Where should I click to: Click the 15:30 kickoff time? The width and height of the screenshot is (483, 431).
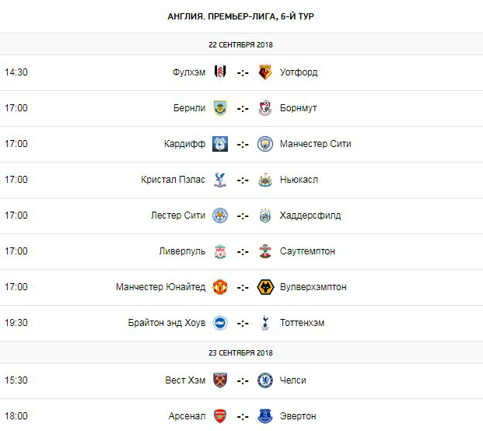point(16,380)
